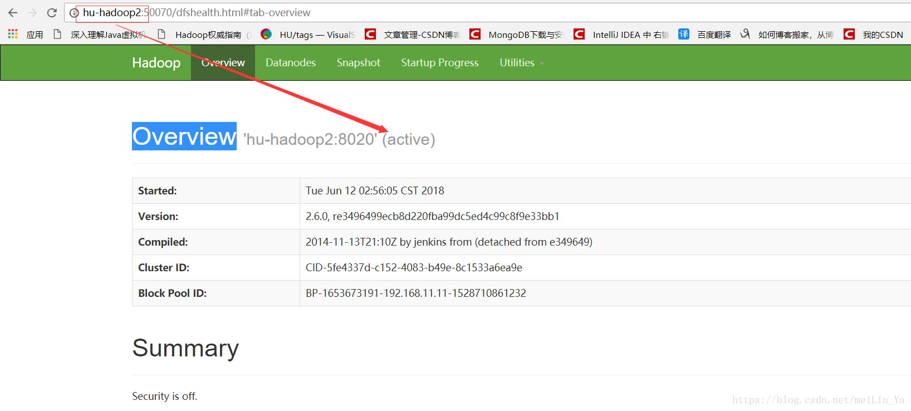This screenshot has width=911, height=411.
Task: Click the 百度翻译 bookmark icon
Action: tap(684, 34)
